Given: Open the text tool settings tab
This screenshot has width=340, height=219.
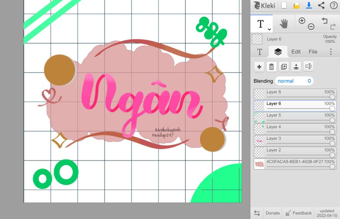Looking at the screenshot, I should pyautogui.click(x=260, y=52).
